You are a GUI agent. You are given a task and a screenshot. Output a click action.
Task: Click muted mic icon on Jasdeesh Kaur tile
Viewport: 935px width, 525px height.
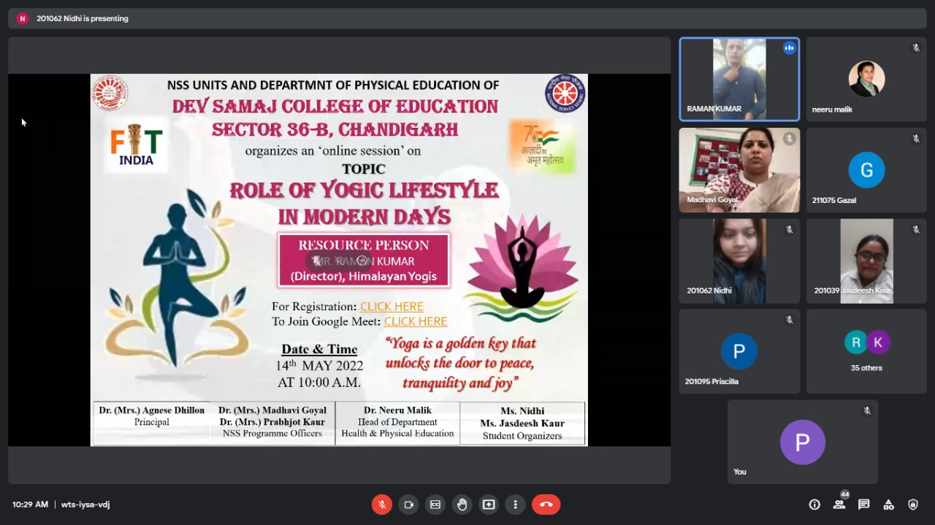[915, 229]
